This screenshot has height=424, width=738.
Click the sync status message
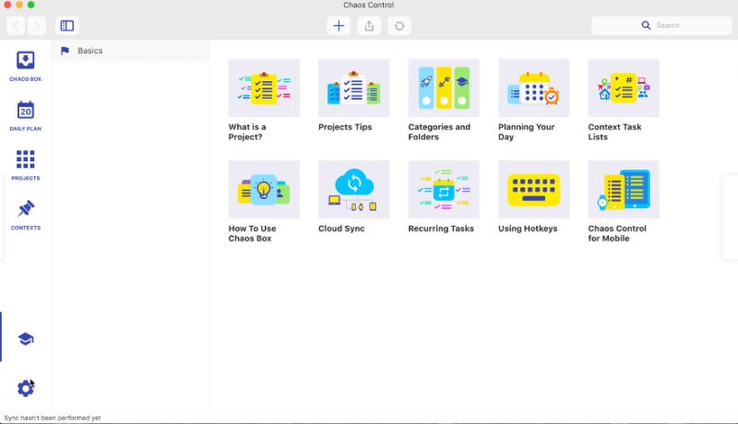coord(53,418)
